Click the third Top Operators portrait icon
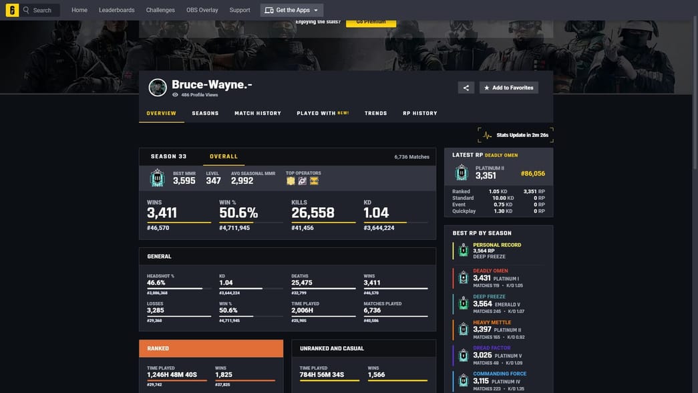The height and width of the screenshot is (393, 698). point(314,180)
